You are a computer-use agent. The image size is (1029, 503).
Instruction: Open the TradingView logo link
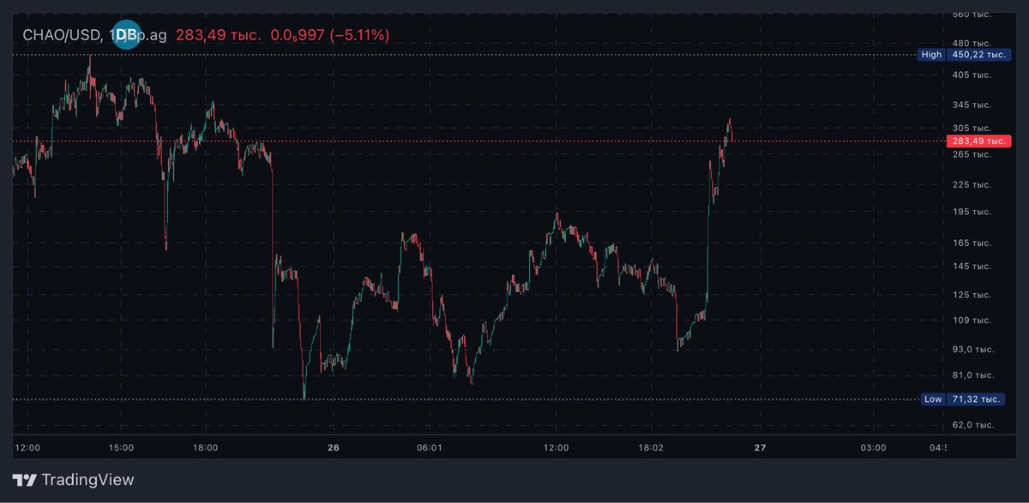pos(73,480)
